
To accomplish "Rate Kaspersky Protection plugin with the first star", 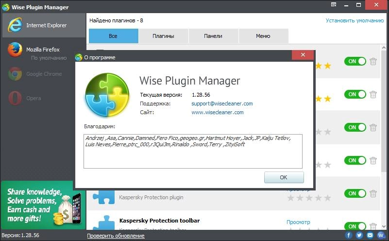I will [x=290, y=198].
